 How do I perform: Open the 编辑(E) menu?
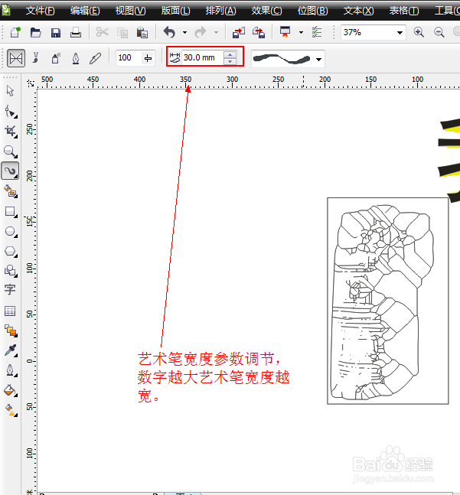(x=85, y=11)
